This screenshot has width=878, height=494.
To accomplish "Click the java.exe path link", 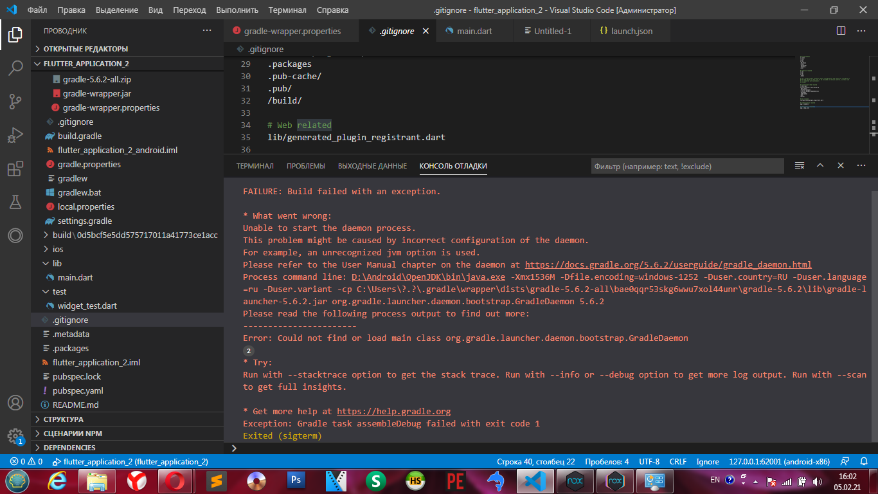I will tap(428, 277).
